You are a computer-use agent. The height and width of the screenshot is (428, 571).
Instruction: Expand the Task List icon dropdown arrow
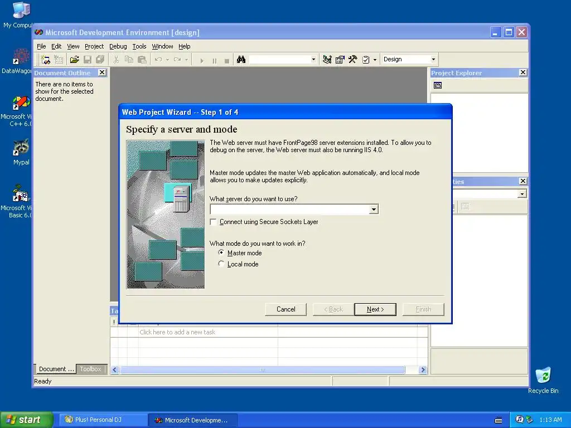pos(375,59)
